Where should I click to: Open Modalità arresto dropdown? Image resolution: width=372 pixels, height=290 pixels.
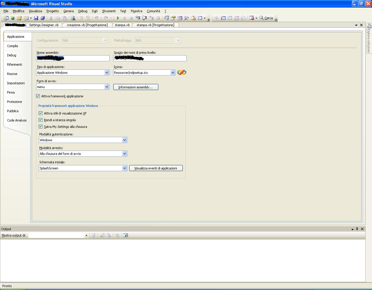tap(124, 154)
